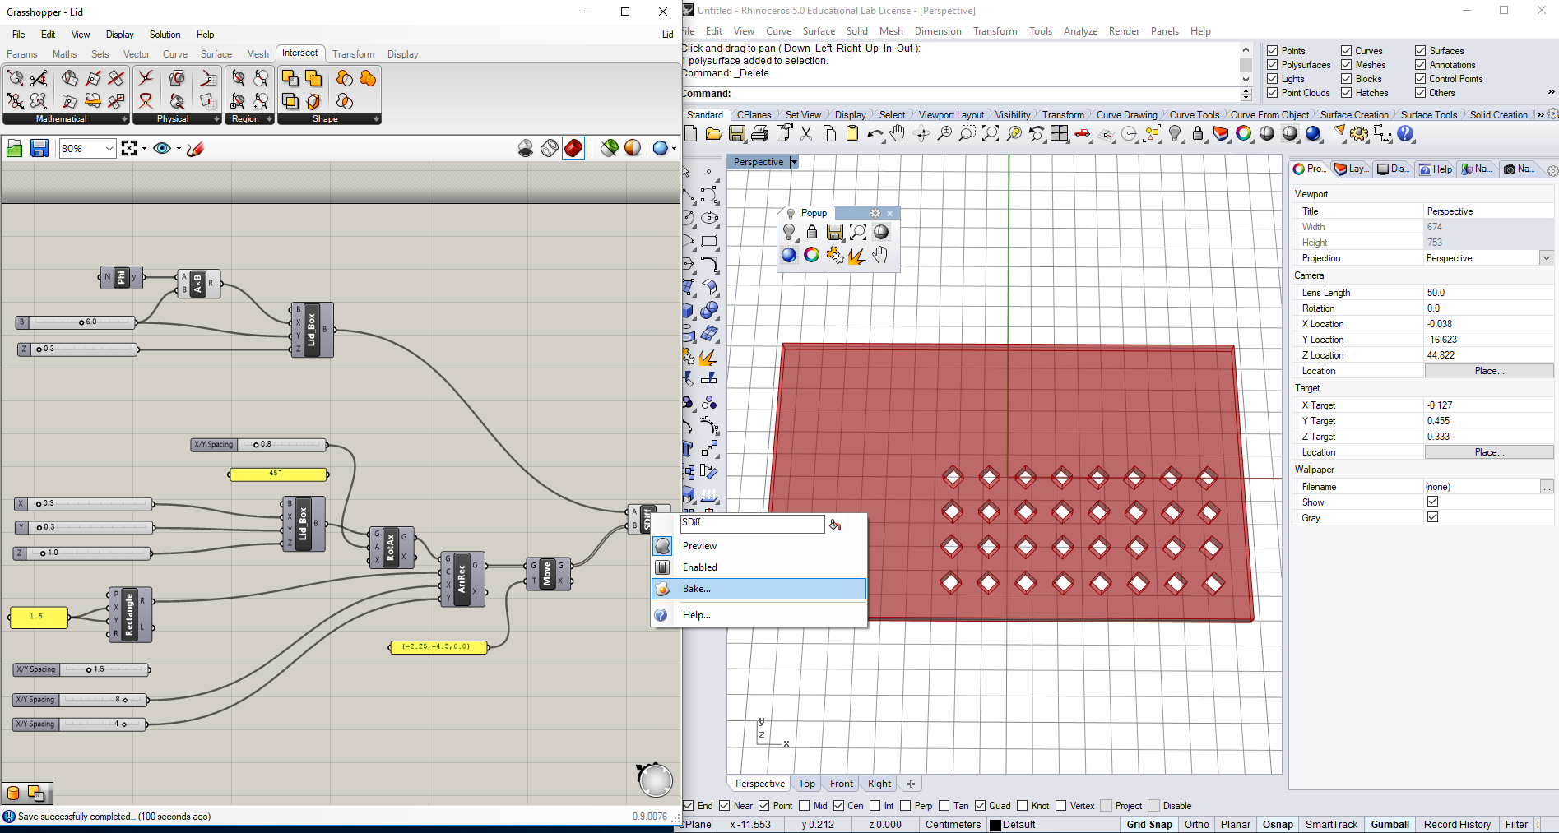This screenshot has height=833, width=1559.
Task: Open a Grasshopper file with green folder icon
Action: click(15, 148)
